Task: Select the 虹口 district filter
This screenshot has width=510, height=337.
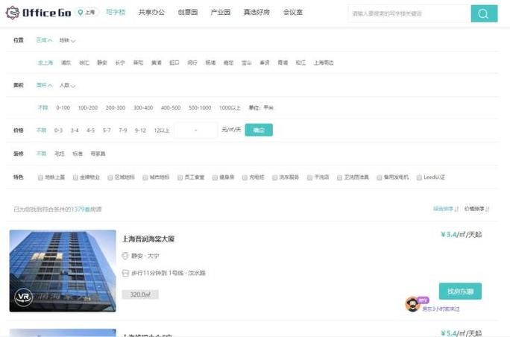Action: [174, 63]
